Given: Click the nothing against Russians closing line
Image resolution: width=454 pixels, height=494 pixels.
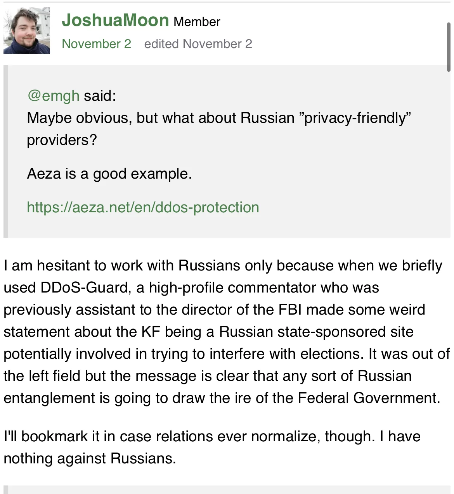Looking at the screenshot, I should tap(90, 458).
